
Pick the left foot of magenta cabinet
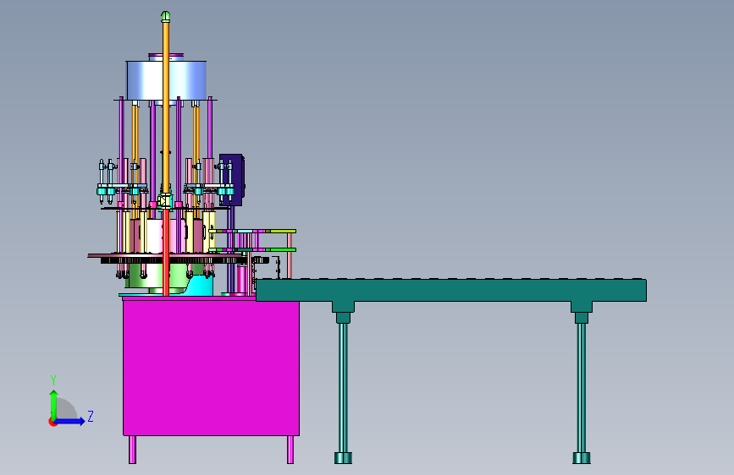132,450
